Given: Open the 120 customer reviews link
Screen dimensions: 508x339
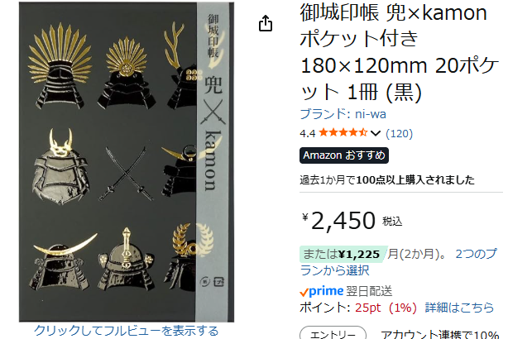Looking at the screenshot, I should click(399, 133).
